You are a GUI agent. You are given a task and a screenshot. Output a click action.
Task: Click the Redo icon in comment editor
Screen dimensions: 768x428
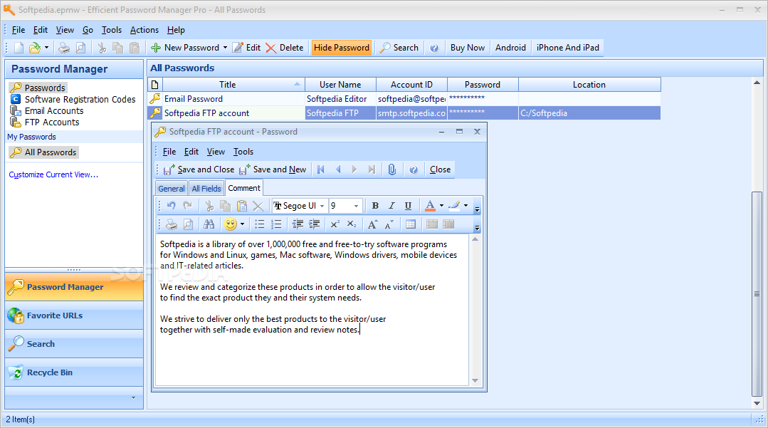[x=187, y=206]
